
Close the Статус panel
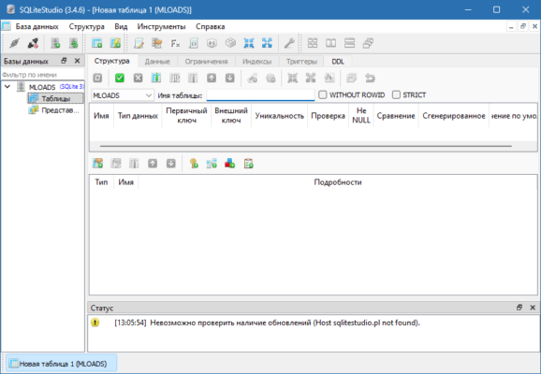point(533,308)
